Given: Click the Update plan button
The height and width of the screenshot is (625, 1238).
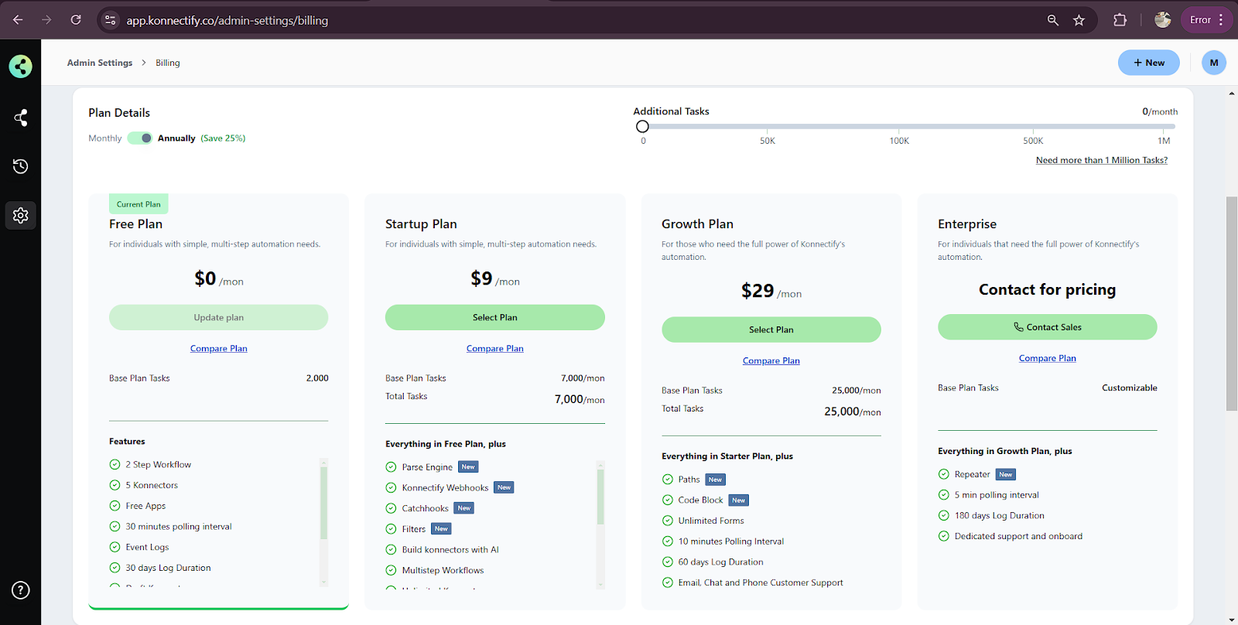Looking at the screenshot, I should [219, 317].
